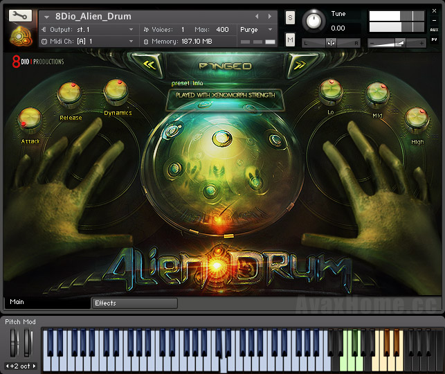445x374 pixels.
Task: Click the Mod wheel
Action: (28, 342)
